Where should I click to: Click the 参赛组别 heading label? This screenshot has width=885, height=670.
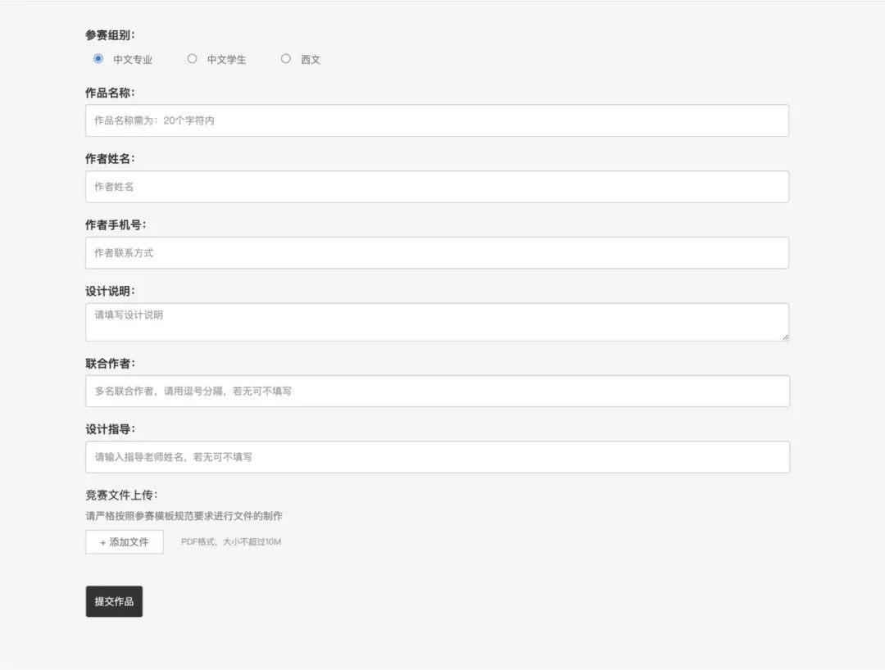[x=111, y=35]
